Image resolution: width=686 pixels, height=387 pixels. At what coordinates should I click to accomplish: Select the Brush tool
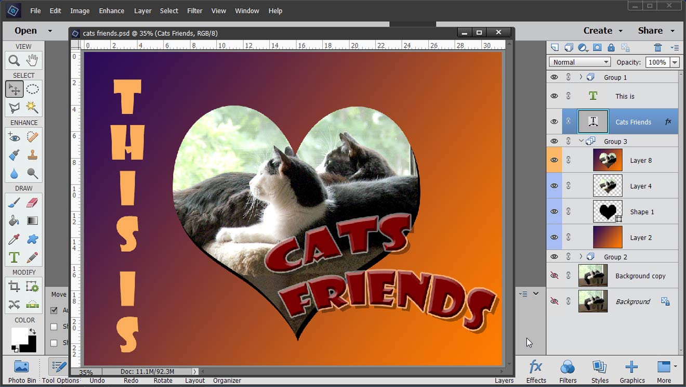[14, 203]
